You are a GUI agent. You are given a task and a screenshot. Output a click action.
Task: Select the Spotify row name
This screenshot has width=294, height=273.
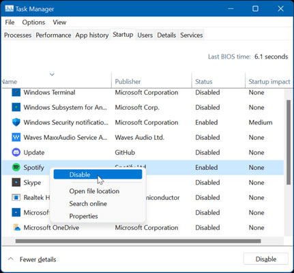click(x=33, y=168)
